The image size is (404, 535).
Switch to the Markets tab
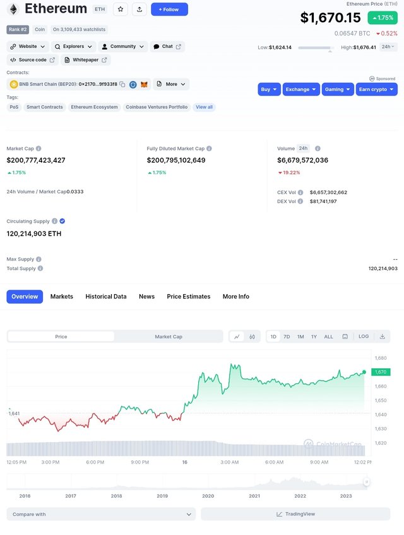[x=62, y=297]
